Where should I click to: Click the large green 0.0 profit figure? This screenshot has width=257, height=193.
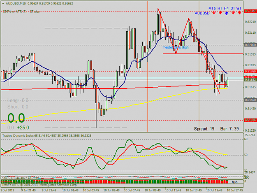16,118
